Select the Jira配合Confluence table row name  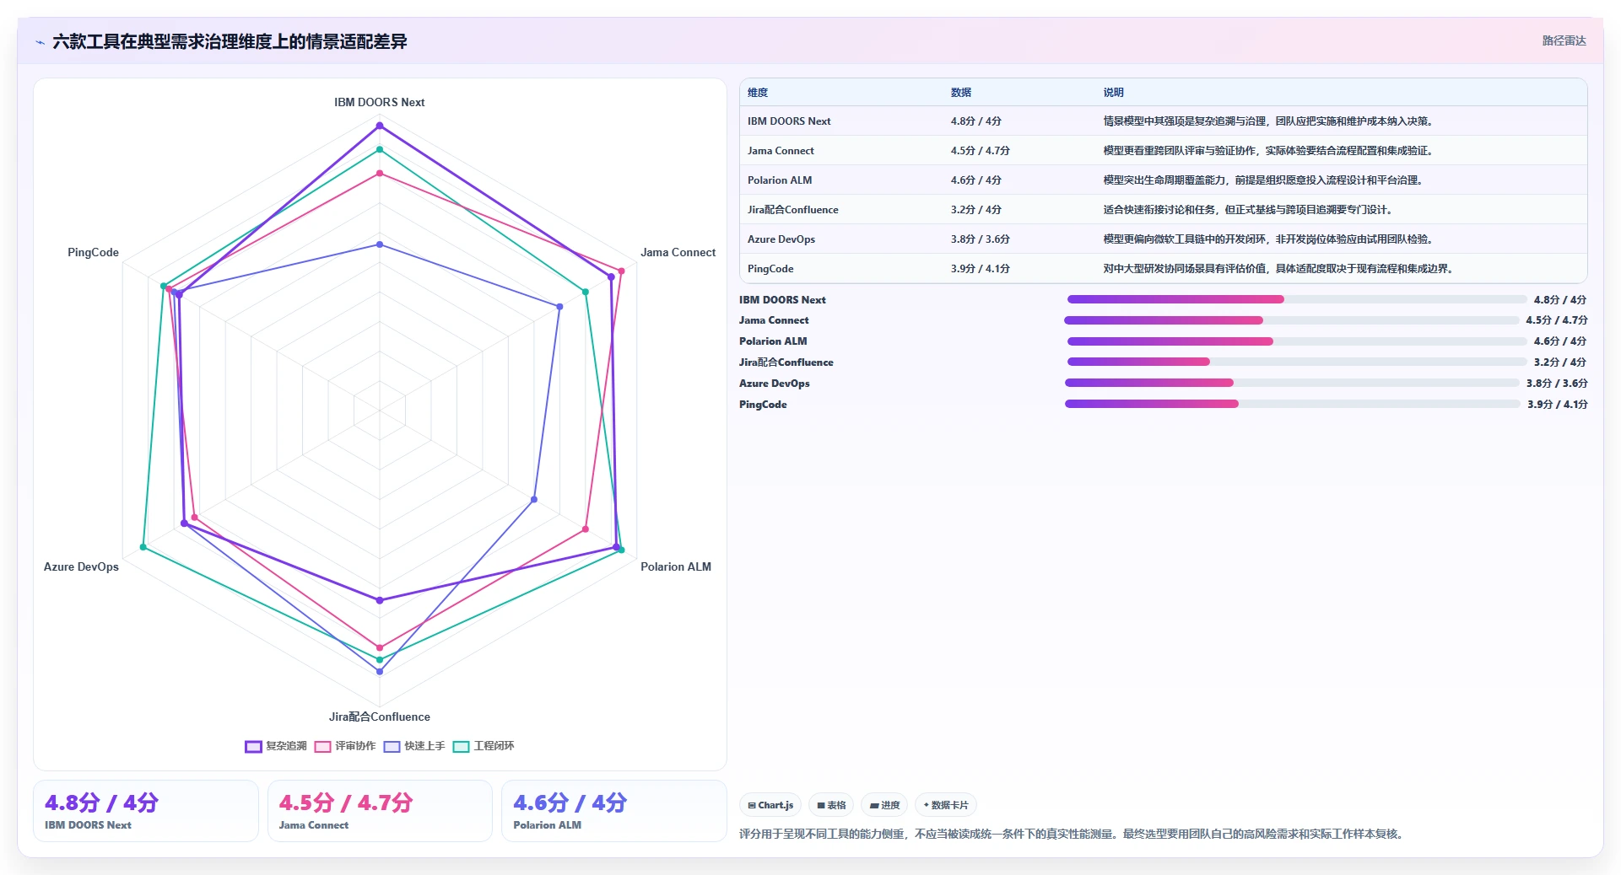[793, 210]
